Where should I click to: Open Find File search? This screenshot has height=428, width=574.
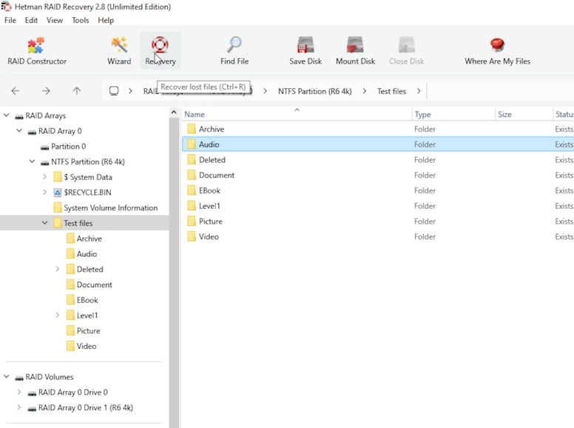point(234,51)
